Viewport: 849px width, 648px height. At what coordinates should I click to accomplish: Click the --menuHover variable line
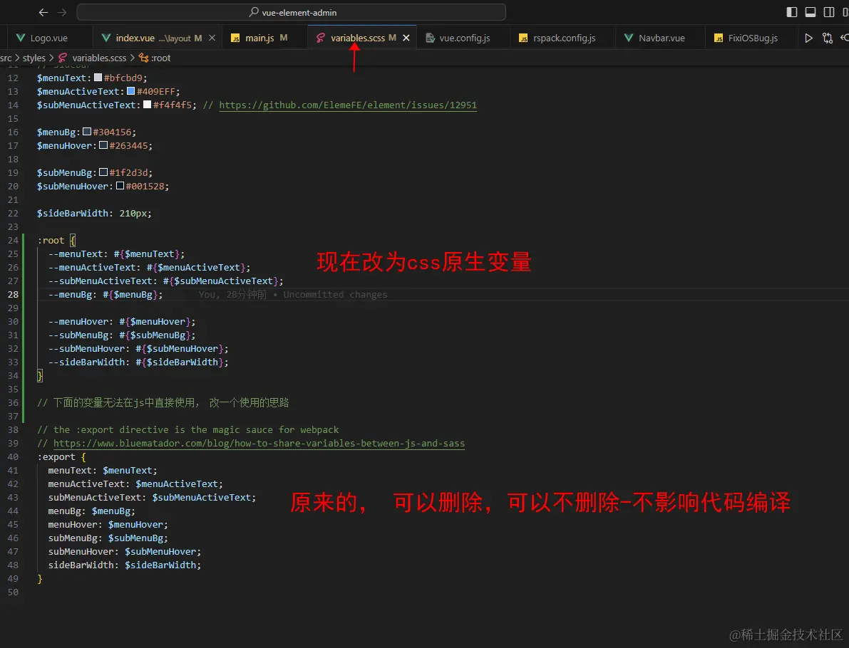(x=122, y=321)
